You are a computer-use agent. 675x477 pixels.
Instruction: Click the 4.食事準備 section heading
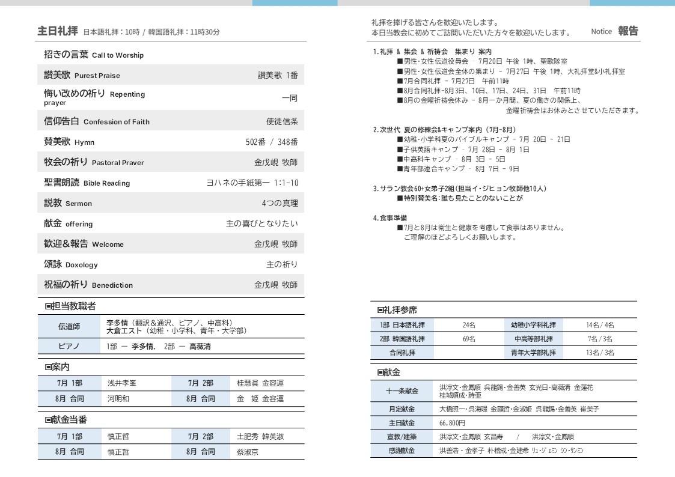coord(390,218)
